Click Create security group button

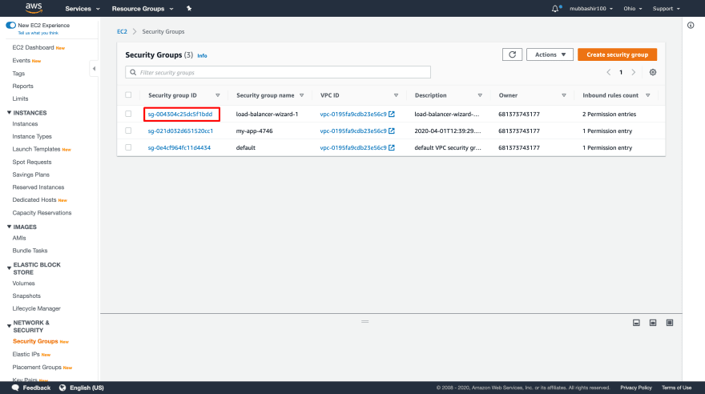[618, 54]
